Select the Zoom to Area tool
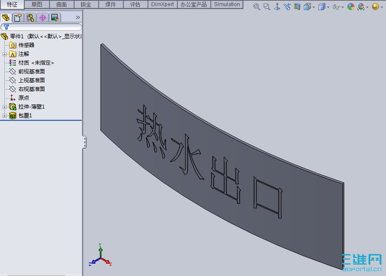Image resolution: width=386 pixels, height=276 pixels. (x=266, y=7)
